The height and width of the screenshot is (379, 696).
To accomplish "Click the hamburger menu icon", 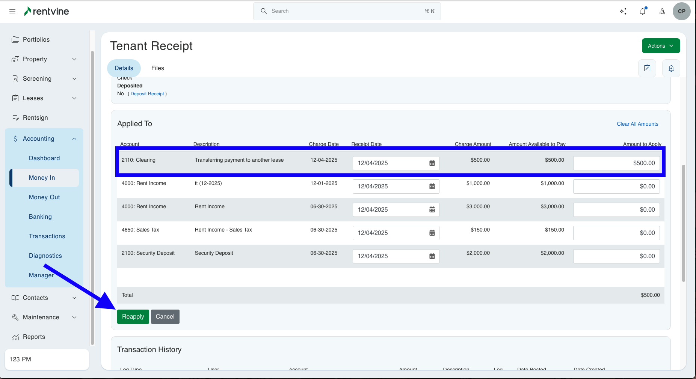I will tap(12, 11).
